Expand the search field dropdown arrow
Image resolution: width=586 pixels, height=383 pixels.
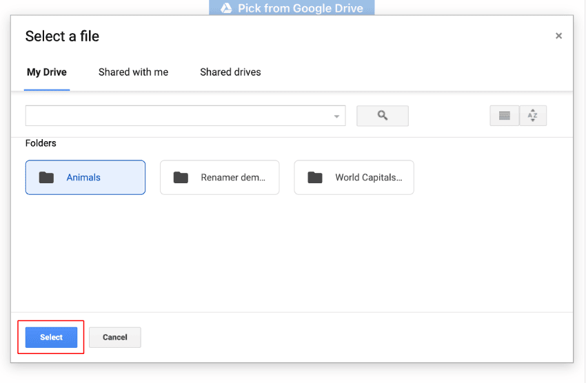336,116
